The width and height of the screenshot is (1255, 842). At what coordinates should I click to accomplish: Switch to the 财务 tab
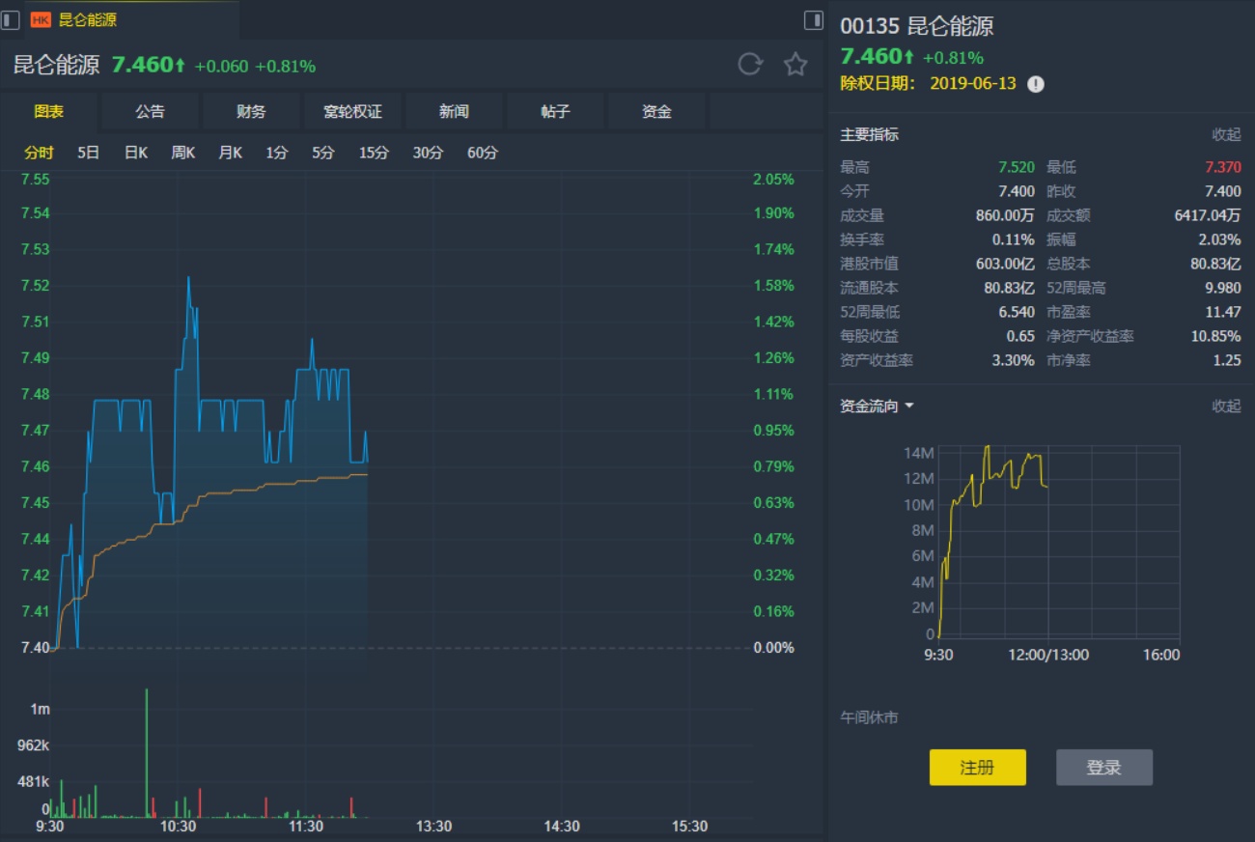click(x=251, y=112)
